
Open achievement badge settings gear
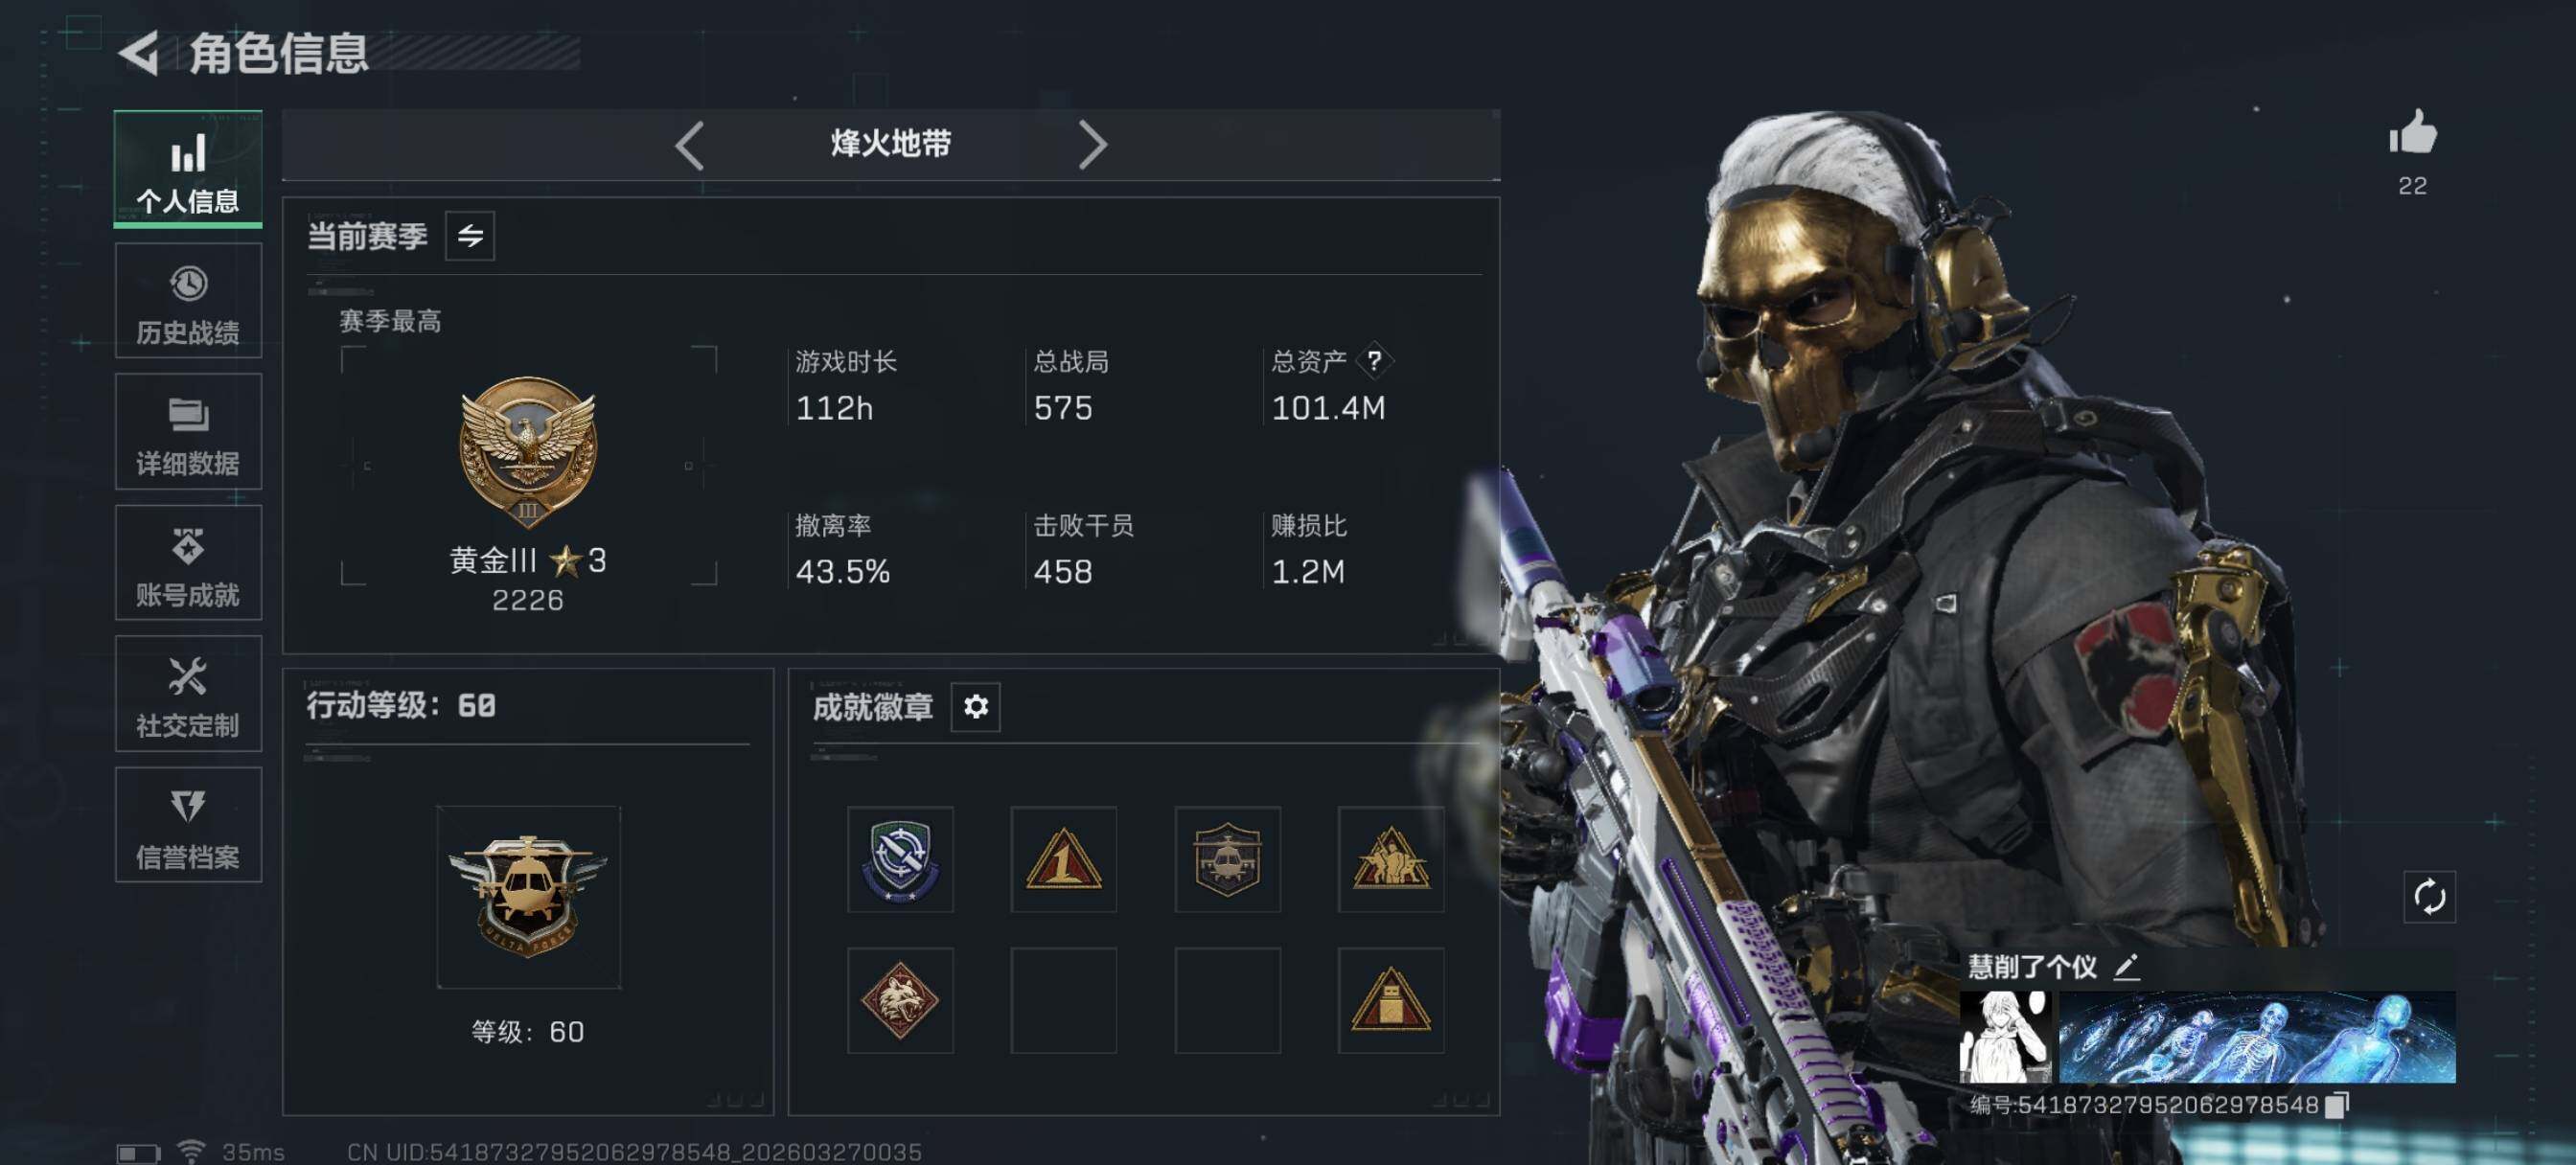(x=975, y=707)
